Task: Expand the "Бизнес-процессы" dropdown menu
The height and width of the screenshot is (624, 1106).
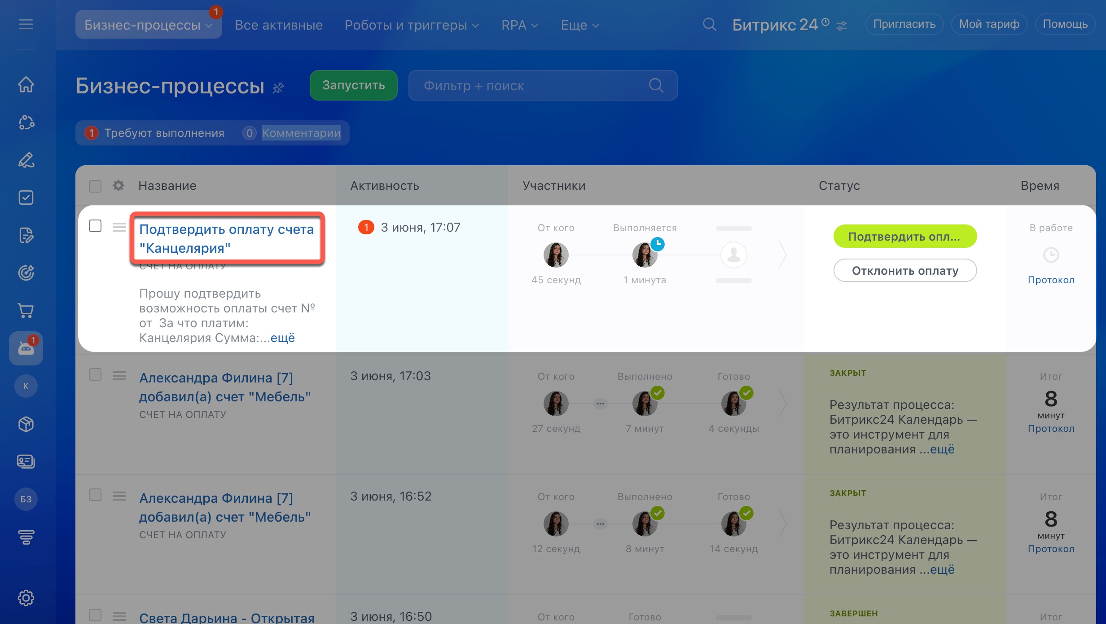Action: (148, 25)
